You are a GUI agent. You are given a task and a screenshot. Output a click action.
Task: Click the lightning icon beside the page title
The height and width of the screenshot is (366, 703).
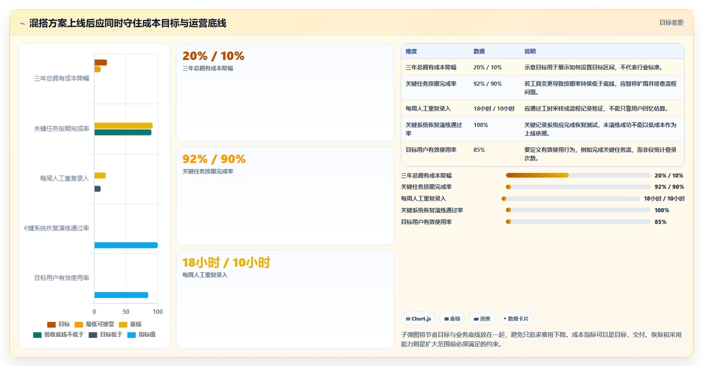22,23
